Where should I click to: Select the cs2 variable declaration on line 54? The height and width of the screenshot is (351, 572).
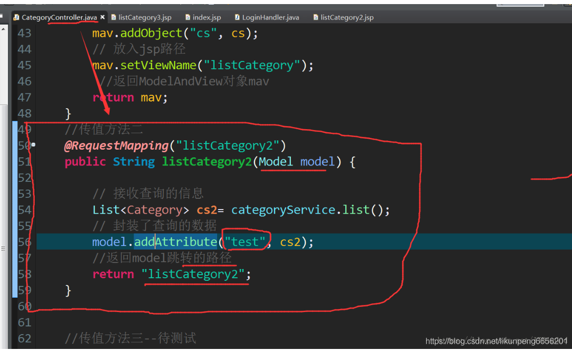click(207, 210)
